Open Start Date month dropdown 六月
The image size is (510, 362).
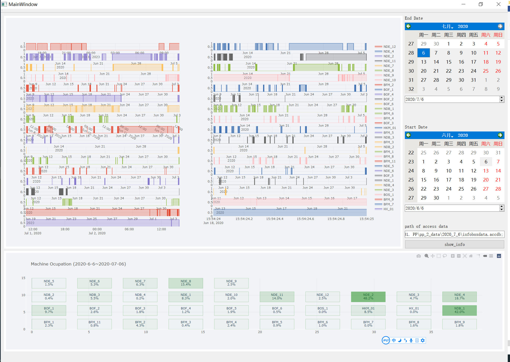pos(447,135)
